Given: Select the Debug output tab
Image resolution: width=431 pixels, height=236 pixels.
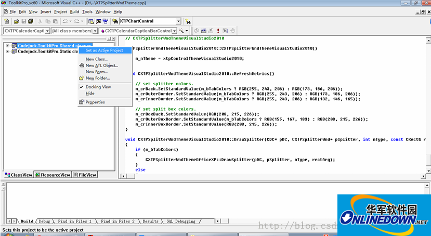Looking at the screenshot, I should [44, 221].
